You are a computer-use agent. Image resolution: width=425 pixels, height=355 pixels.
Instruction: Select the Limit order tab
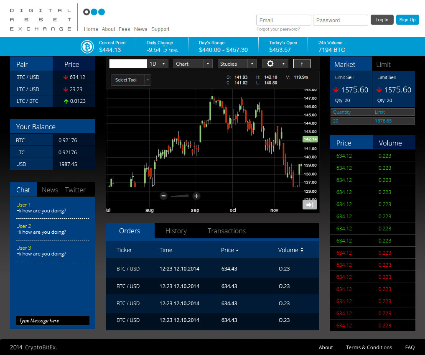coord(383,64)
